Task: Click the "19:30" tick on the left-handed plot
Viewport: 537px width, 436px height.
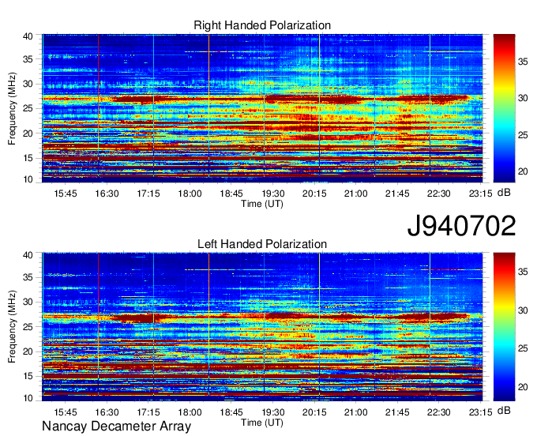Action: (273, 412)
